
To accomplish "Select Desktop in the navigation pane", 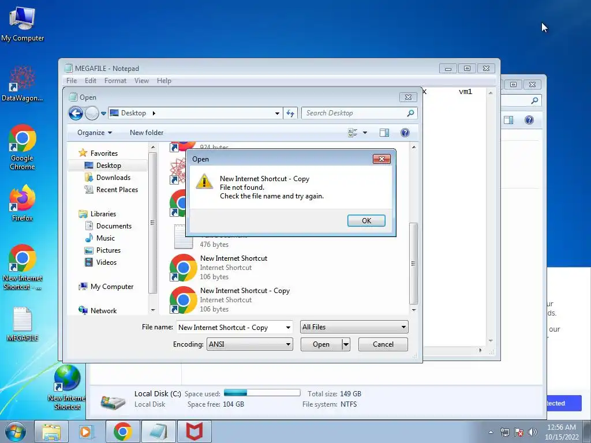I will (108, 166).
